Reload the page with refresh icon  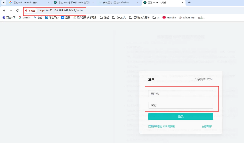point(18,10)
